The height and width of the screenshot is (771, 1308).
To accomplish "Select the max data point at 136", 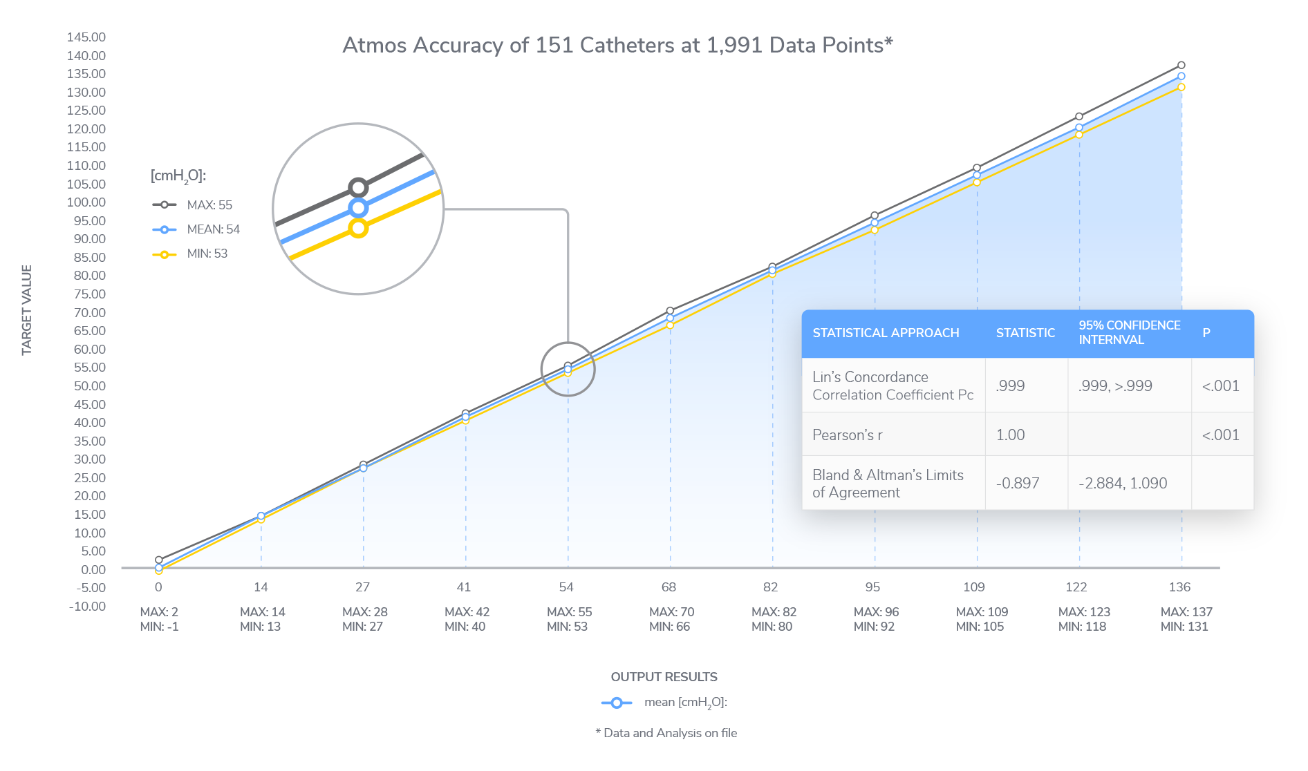I will (x=1181, y=66).
